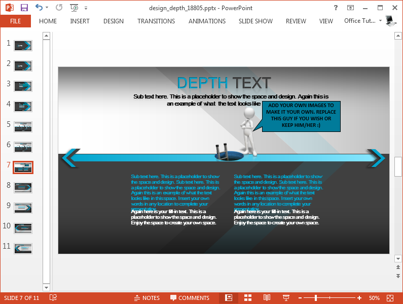Switch to the TRANSITIONS ribbon tab
The height and width of the screenshot is (304, 403).
(156, 21)
